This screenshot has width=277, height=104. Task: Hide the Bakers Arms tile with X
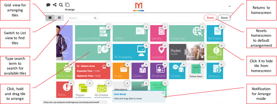[x=108, y=65]
